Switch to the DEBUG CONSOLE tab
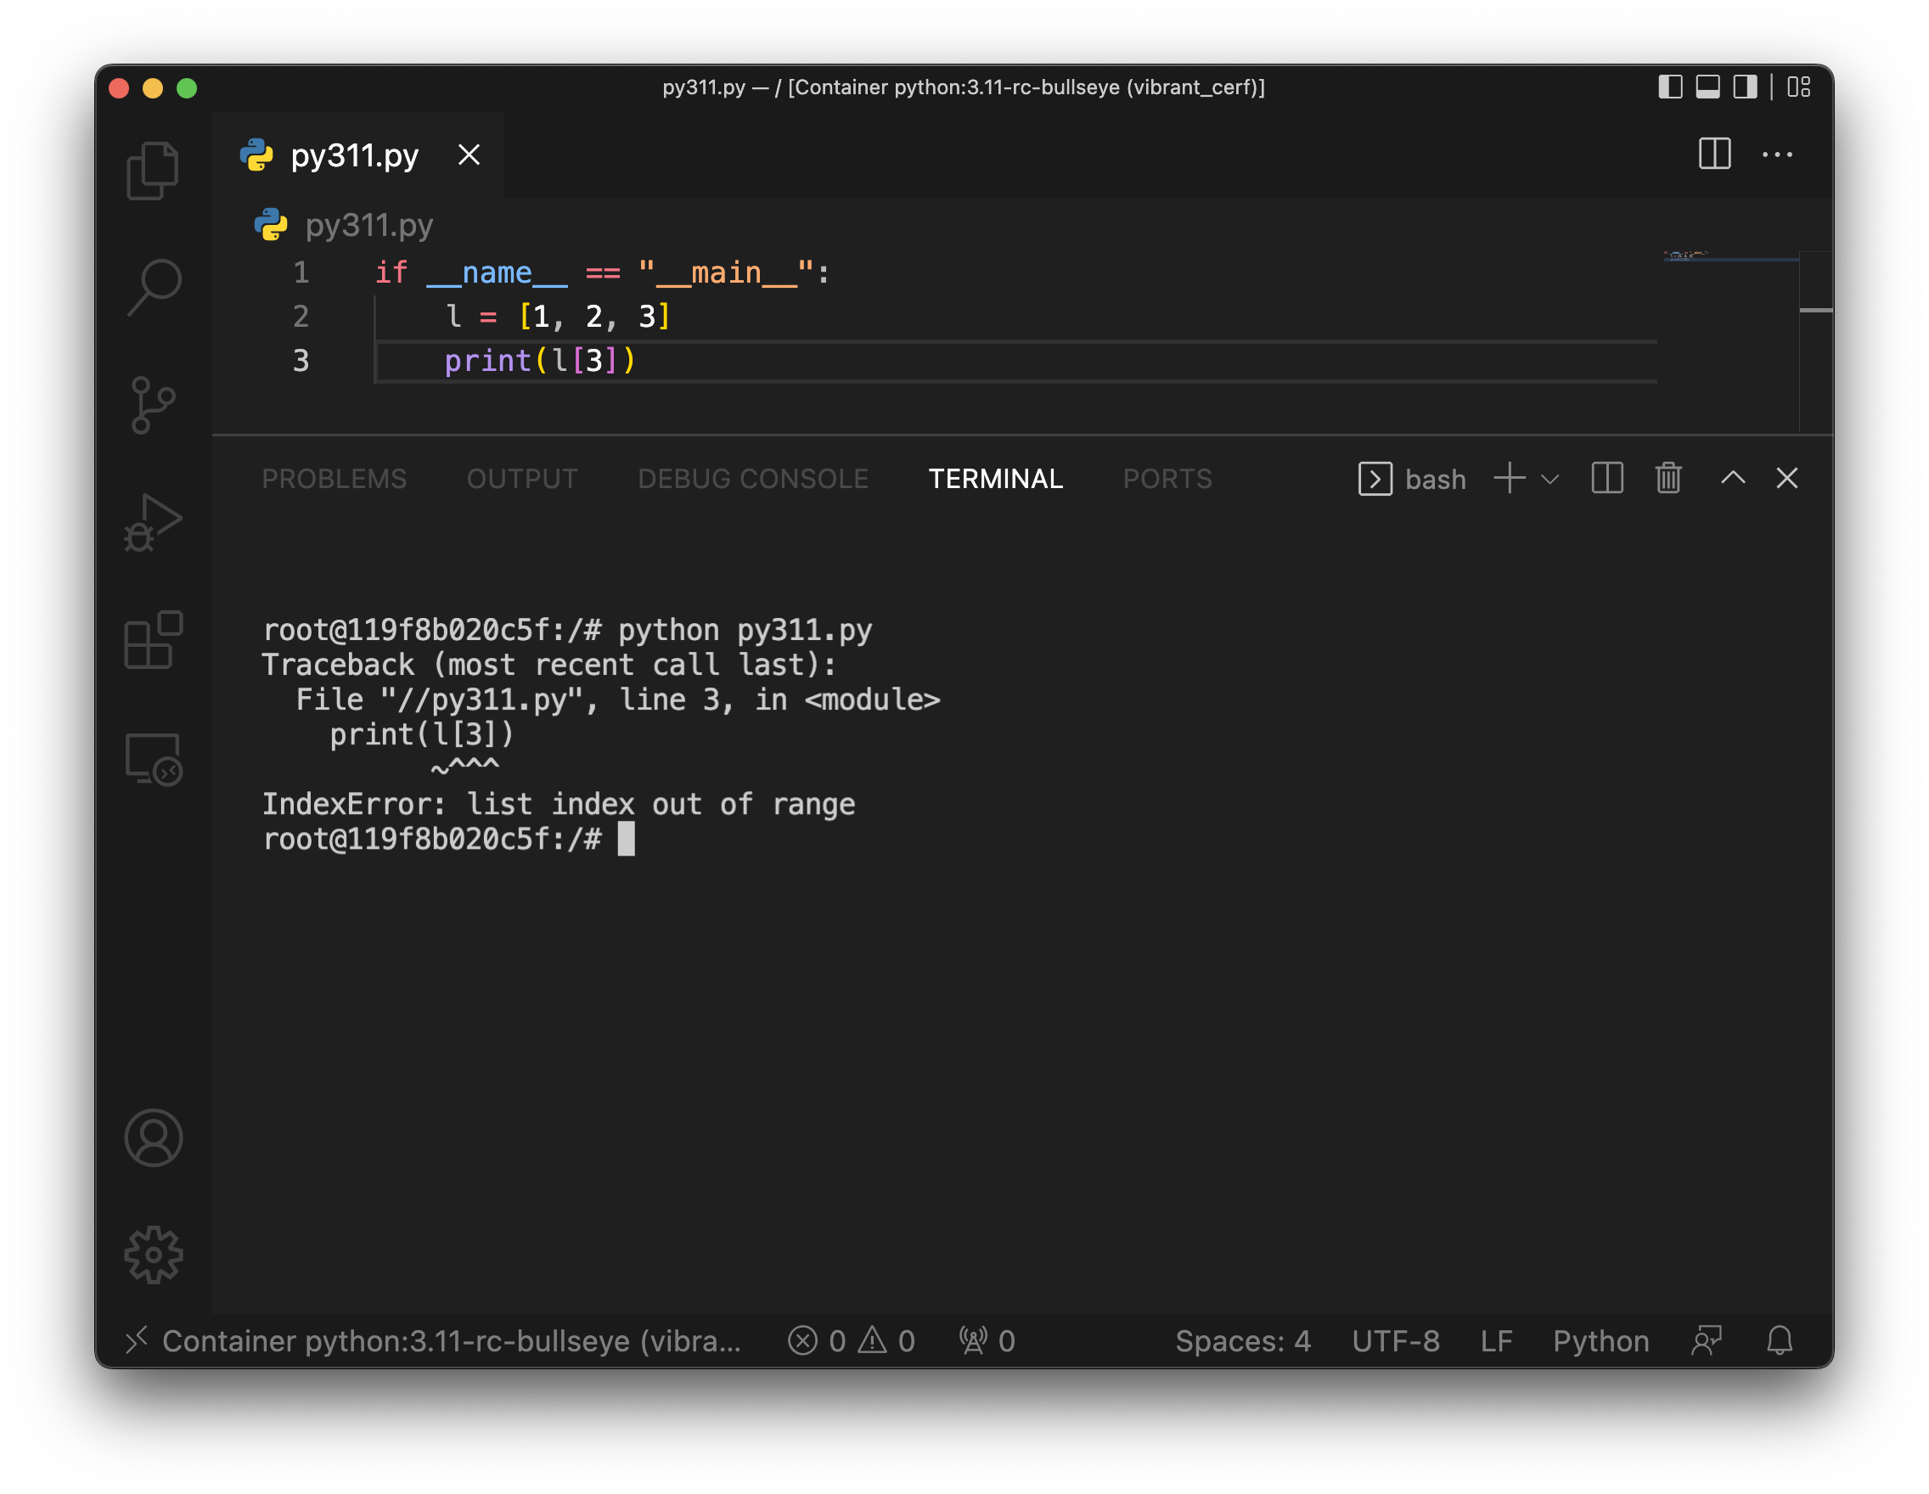The width and height of the screenshot is (1929, 1494). tap(752, 479)
